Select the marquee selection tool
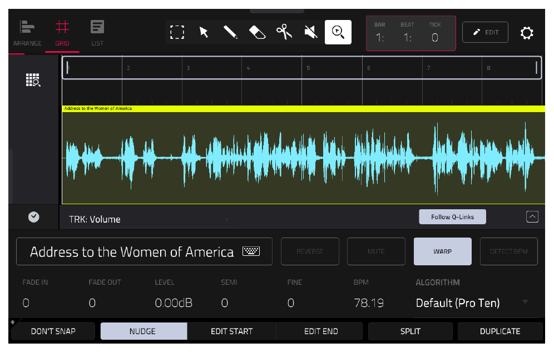This screenshot has width=554, height=353. click(177, 32)
